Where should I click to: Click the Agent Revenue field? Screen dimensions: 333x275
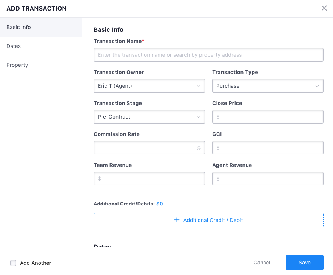pyautogui.click(x=268, y=179)
